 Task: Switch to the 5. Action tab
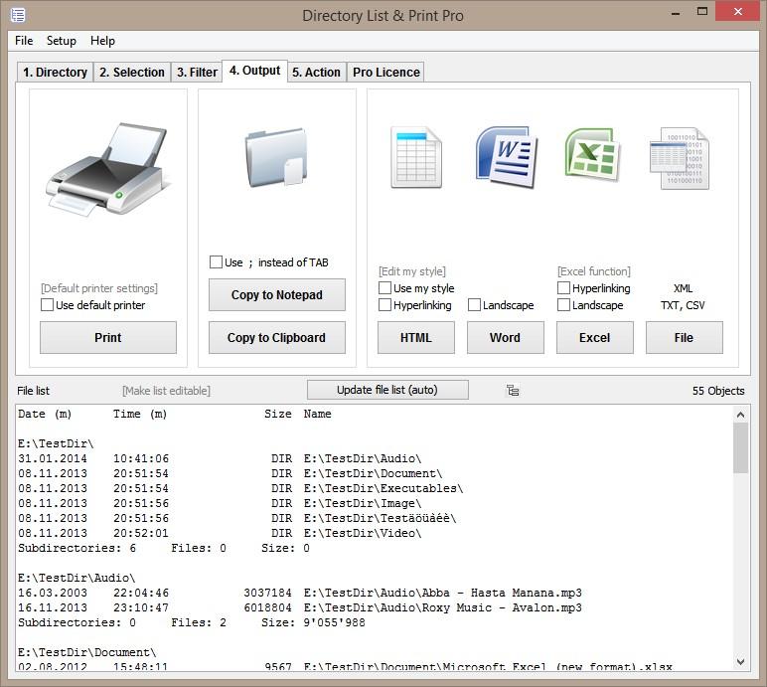click(317, 72)
